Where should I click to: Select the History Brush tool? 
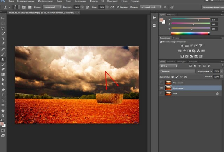coord(3,64)
